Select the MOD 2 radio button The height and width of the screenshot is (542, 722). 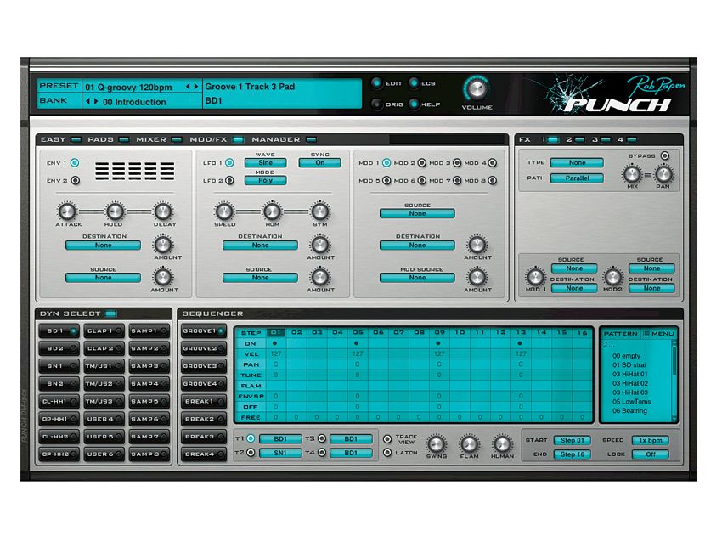click(x=422, y=163)
